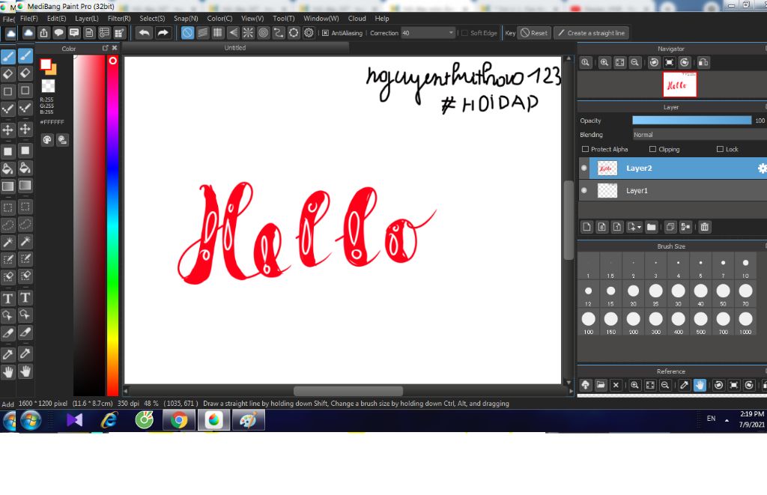Click the foreground color swatch
767x495 pixels.
coord(46,64)
